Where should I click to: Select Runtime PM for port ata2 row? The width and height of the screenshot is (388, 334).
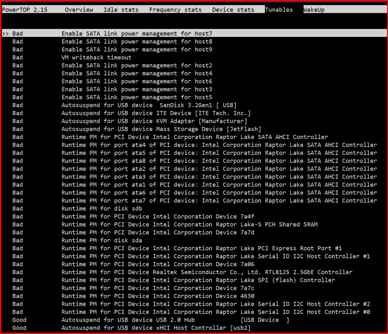(x=195, y=169)
